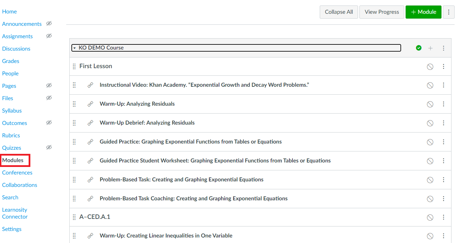Viewport: 457px width, 243px height.
Task: Publish the Instructional Video Khan Academy item
Action: [x=430, y=85]
